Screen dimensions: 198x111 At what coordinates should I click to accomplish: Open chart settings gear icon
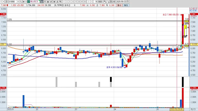114,2
